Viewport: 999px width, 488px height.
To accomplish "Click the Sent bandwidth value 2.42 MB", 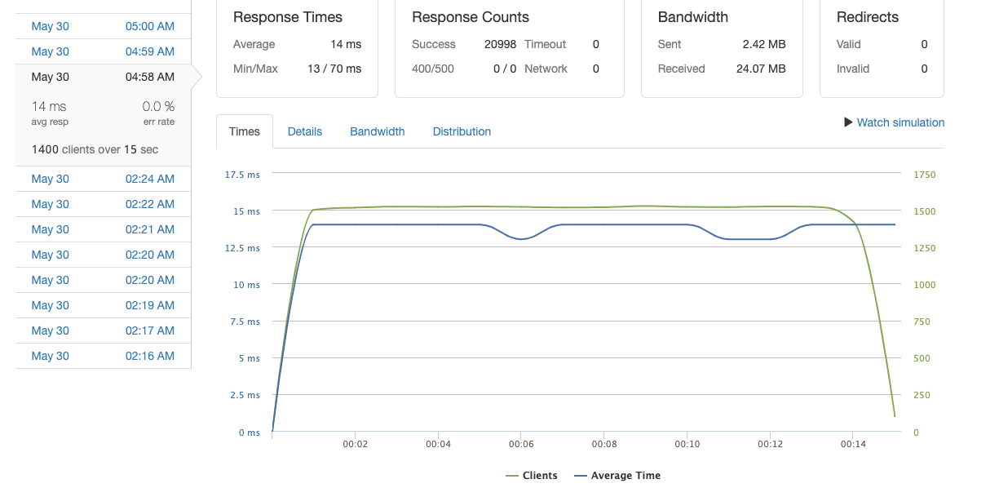I will point(764,44).
